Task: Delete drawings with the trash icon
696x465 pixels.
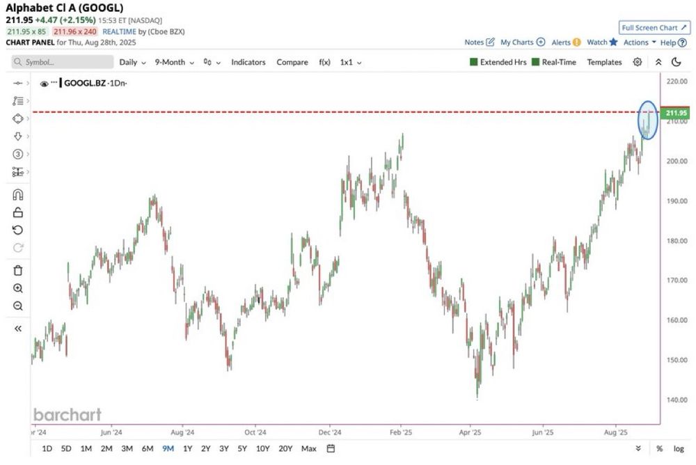Action: (18, 271)
